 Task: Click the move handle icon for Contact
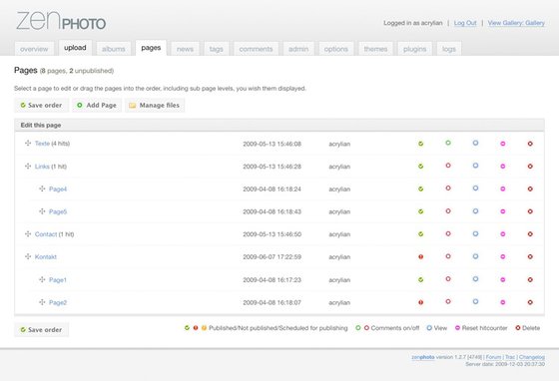(28, 234)
